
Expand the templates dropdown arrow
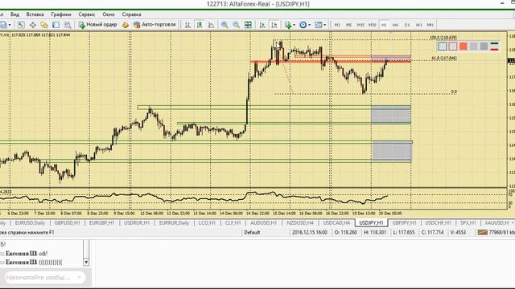click(324, 25)
